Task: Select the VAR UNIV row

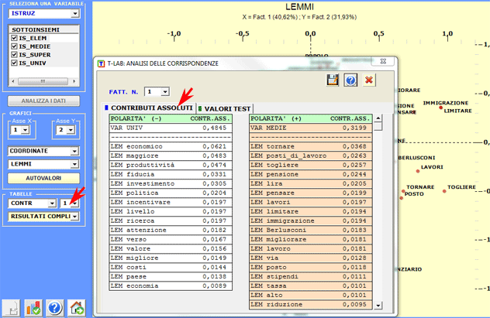Action: (x=171, y=128)
